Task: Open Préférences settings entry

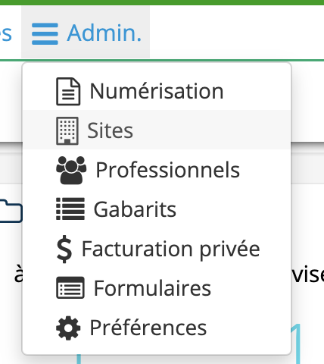Action: (157, 328)
